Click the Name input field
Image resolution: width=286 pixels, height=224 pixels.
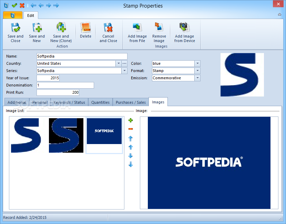point(82,56)
